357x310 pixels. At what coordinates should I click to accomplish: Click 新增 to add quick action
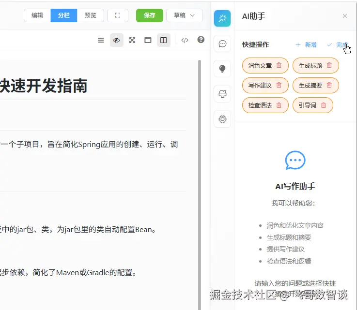pyautogui.click(x=306, y=45)
